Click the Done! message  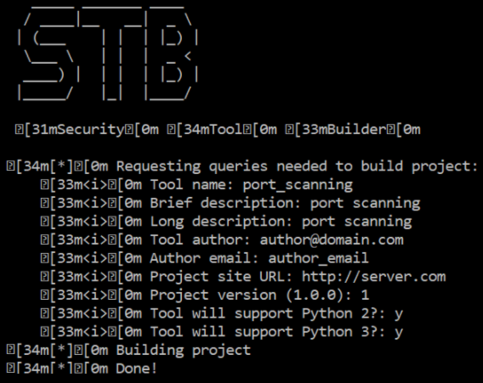pos(136,369)
